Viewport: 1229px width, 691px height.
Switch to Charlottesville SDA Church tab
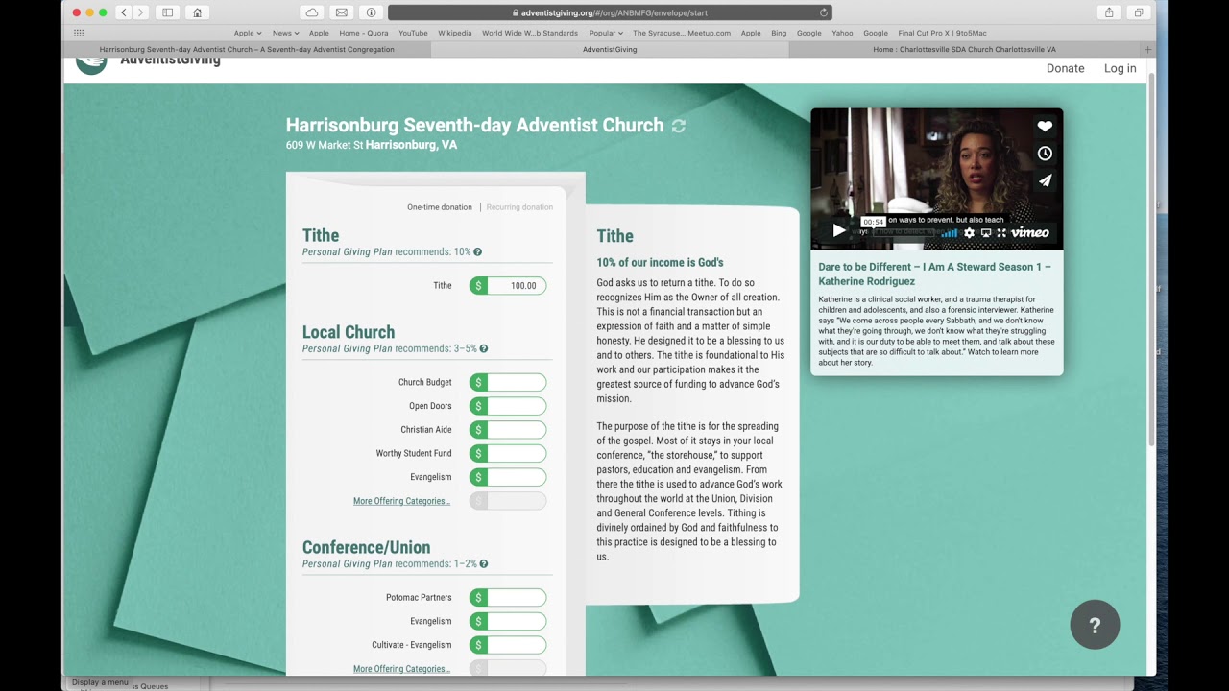click(x=964, y=49)
